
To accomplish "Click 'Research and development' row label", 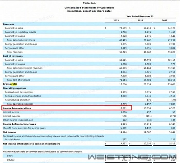I will pyautogui.click(x=19, y=92).
